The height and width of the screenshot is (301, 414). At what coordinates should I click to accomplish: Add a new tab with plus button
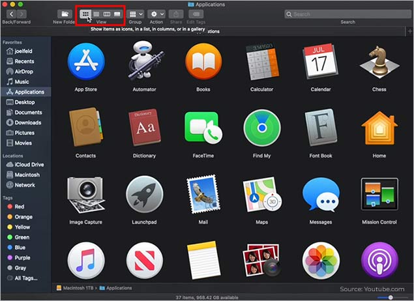[x=410, y=31]
